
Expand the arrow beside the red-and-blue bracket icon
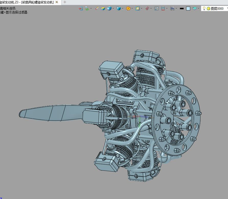(x=167, y=9)
